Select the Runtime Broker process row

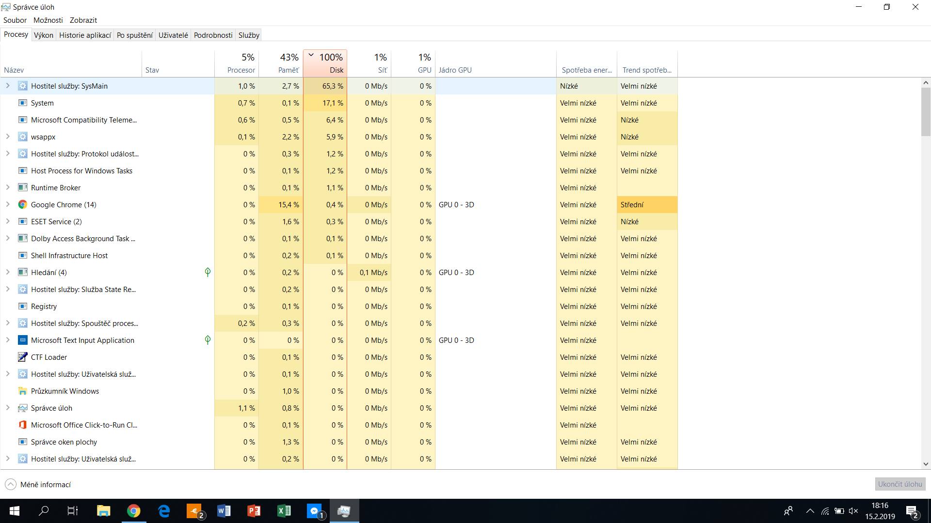(56, 187)
